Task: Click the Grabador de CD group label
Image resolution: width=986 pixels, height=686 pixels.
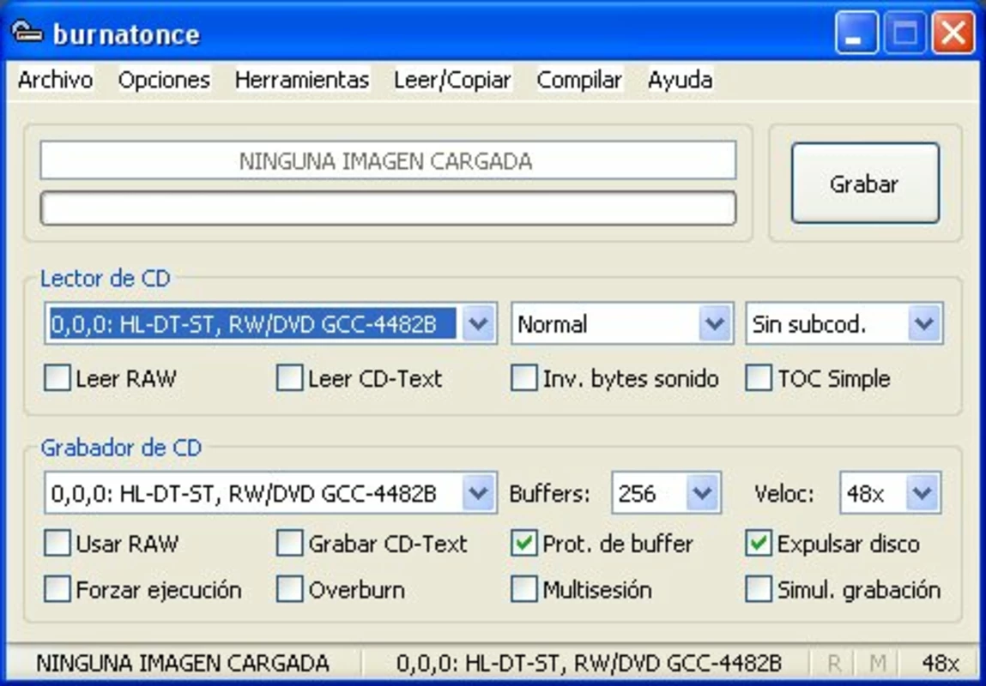Action: (121, 448)
